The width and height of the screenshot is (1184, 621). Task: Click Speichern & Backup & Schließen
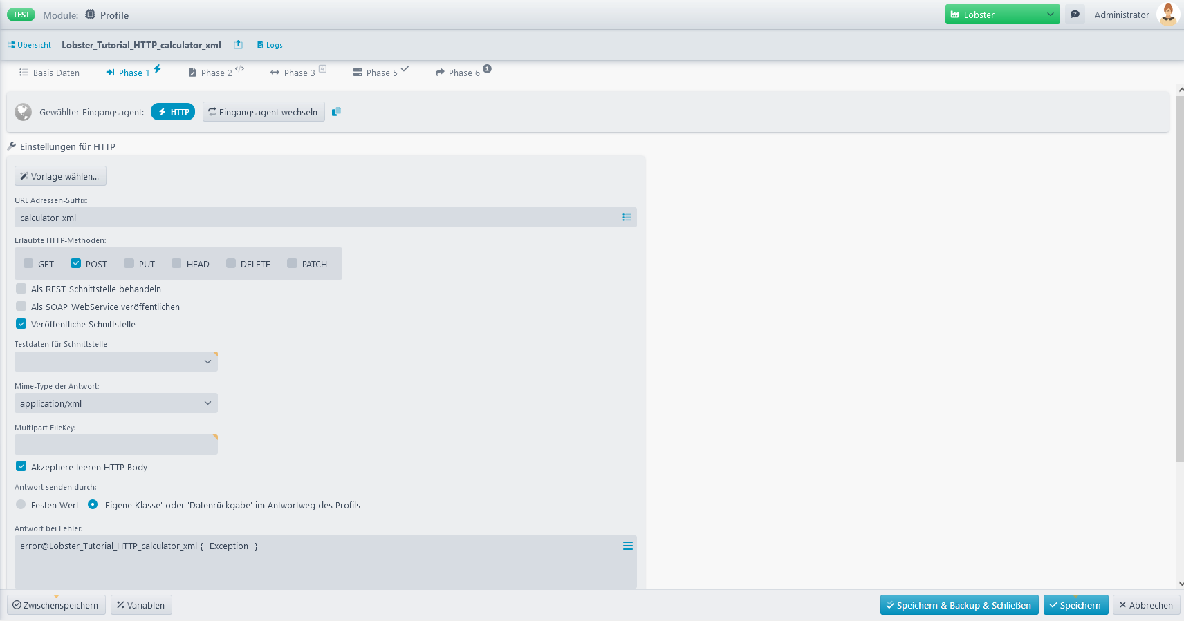point(959,605)
